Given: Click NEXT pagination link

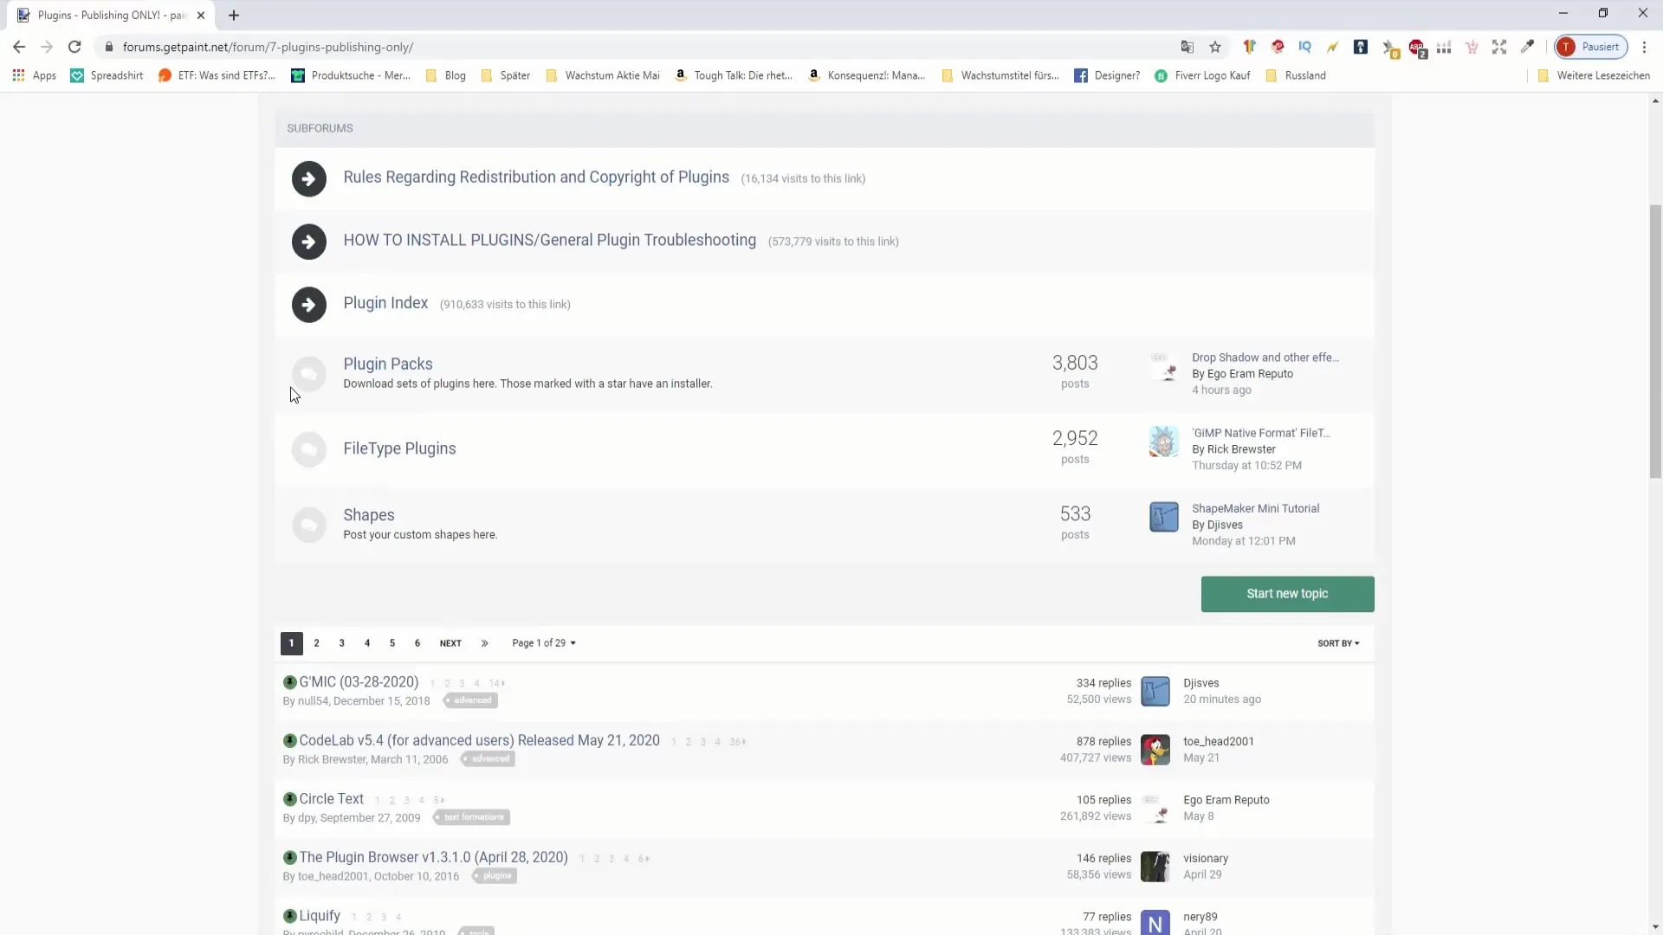Looking at the screenshot, I should 450,643.
